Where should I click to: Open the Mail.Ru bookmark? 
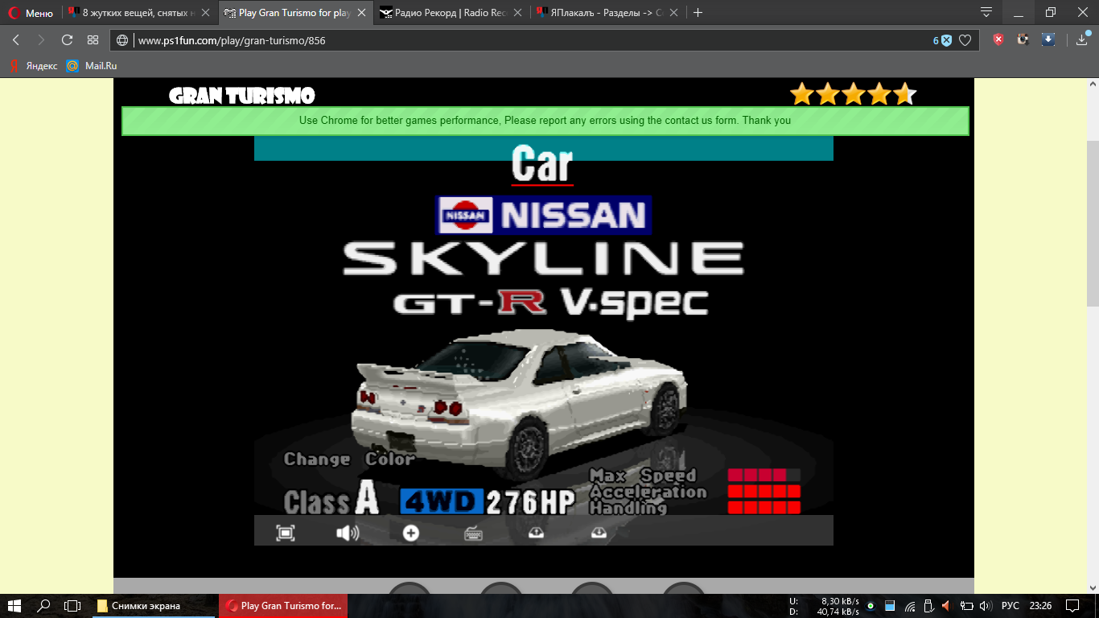click(x=92, y=66)
